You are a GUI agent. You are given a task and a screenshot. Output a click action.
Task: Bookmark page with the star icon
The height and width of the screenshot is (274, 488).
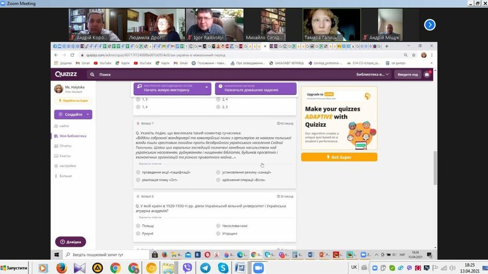413,55
